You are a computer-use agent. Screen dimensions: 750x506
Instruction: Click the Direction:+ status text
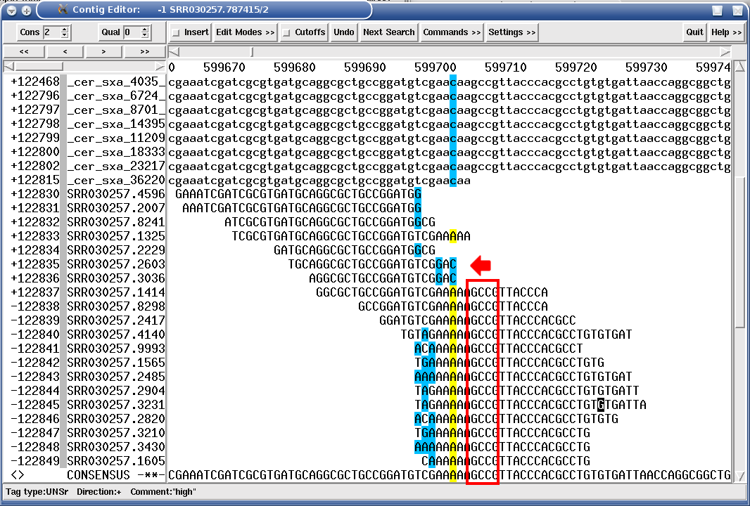coord(99,492)
